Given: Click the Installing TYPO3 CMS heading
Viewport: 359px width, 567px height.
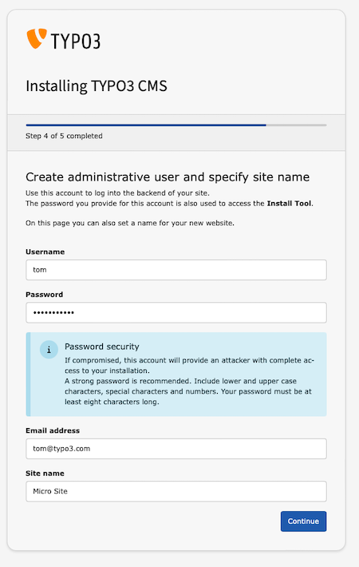Looking at the screenshot, I should [97, 86].
